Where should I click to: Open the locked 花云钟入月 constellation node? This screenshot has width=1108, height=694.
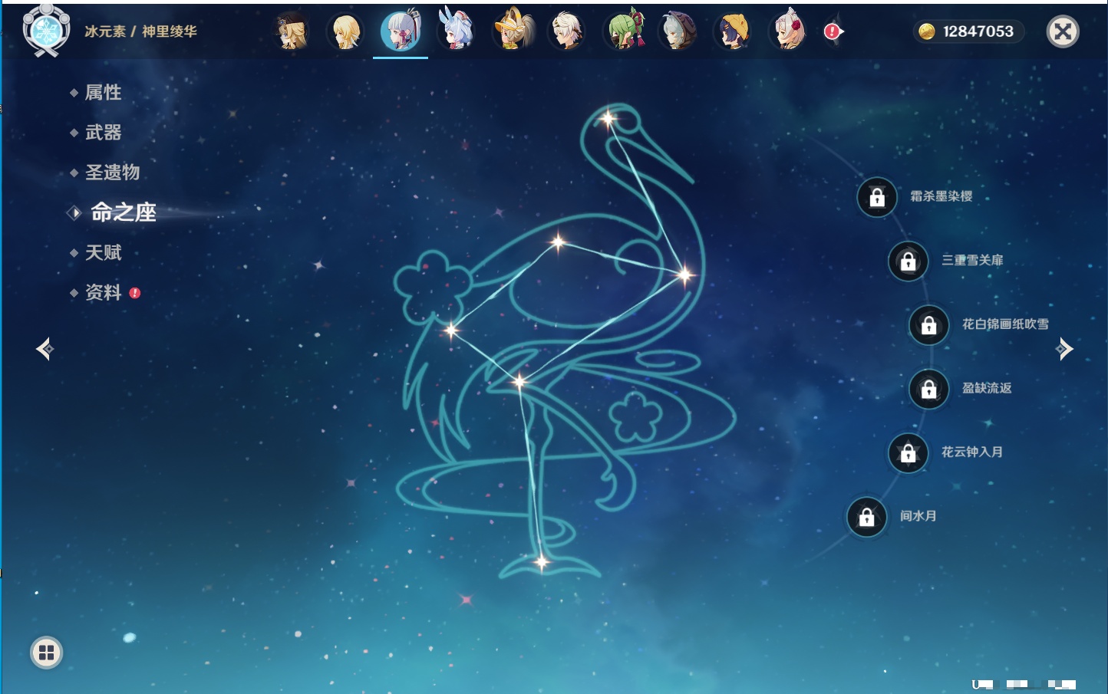908,452
